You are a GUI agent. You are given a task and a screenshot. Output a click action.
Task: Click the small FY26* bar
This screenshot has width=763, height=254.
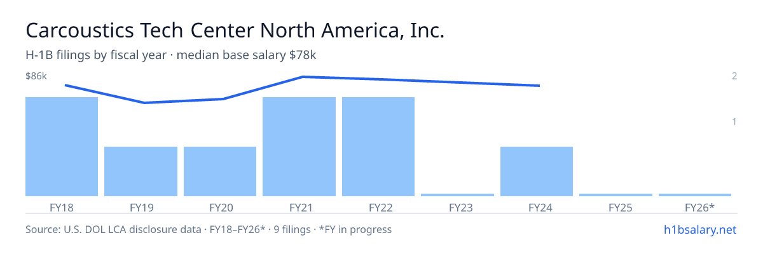[695, 195]
